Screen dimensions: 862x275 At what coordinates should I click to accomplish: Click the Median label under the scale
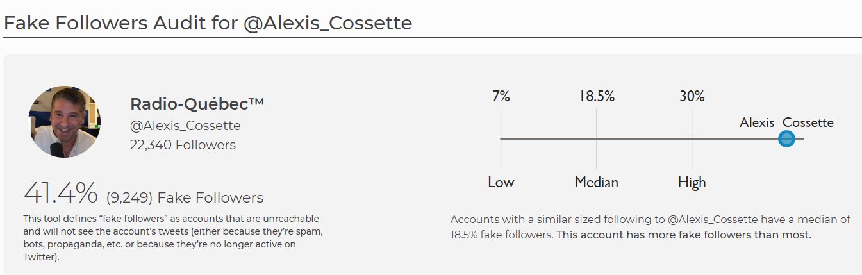click(597, 182)
